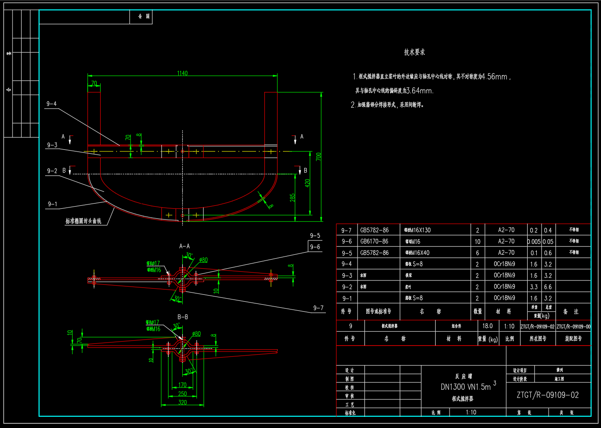Screen dimensions: 601x428
Task: Select drawing number ZTGT/R-09109-02 in title block
Action: 548,395
